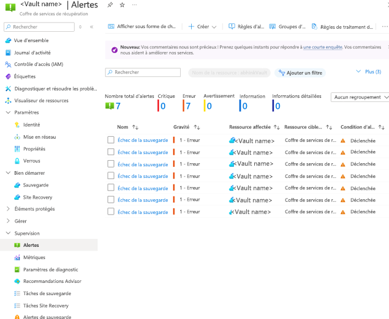Click Afficher sous forme de chronologie button

[x=142, y=26]
